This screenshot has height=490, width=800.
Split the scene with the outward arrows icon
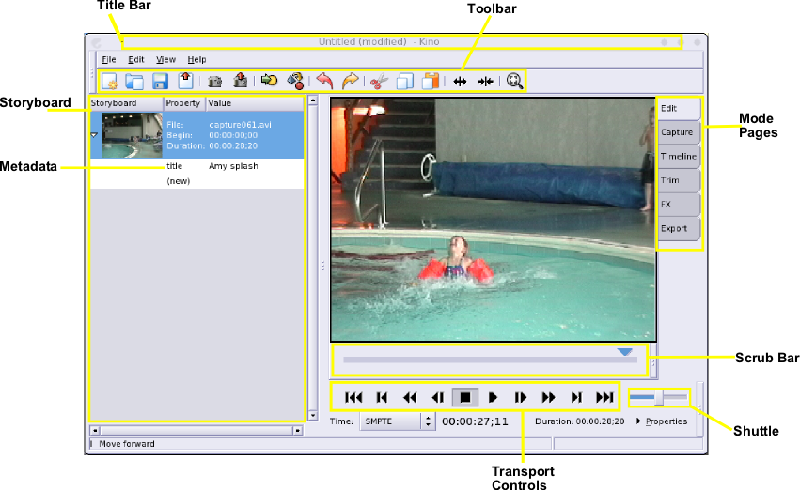tap(460, 82)
